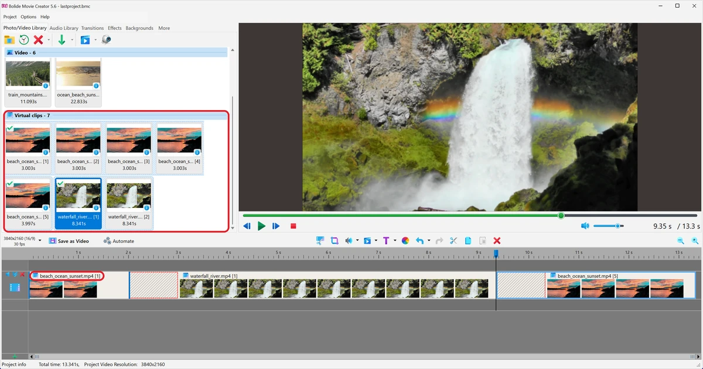The image size is (703, 369).
Task: Click the Redo arrow icon
Action: [439, 241]
